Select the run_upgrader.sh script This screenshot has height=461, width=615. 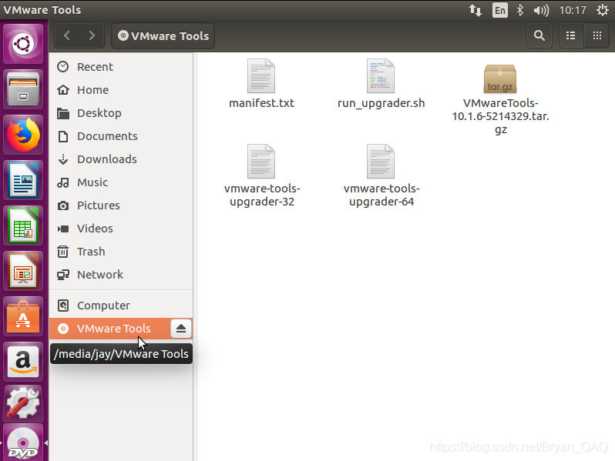381,84
